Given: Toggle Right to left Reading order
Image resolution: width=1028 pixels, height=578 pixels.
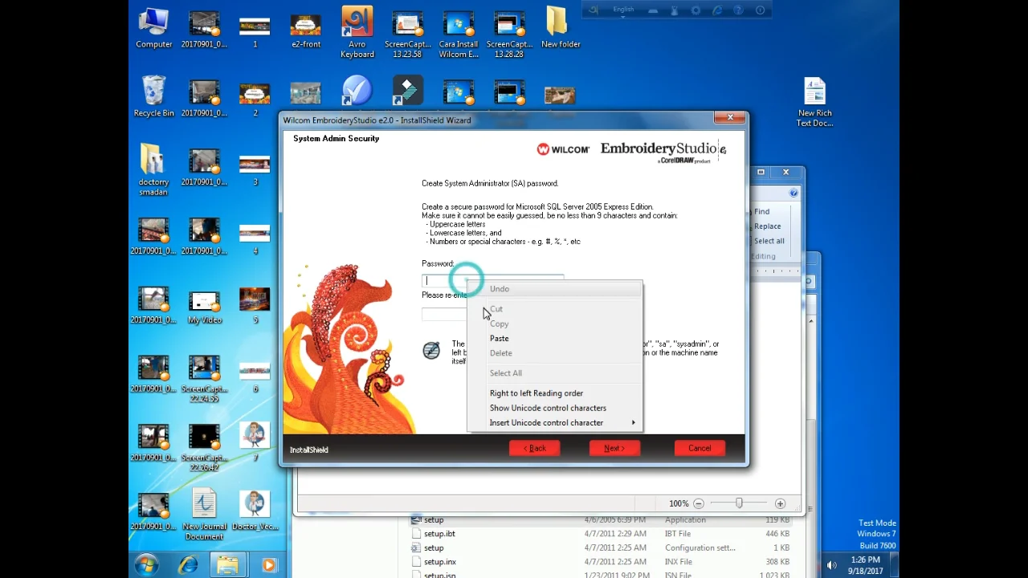Looking at the screenshot, I should [555, 393].
